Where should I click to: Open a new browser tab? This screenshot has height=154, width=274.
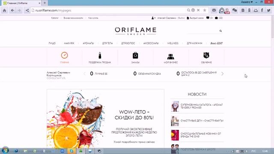pyautogui.click(x=45, y=3)
